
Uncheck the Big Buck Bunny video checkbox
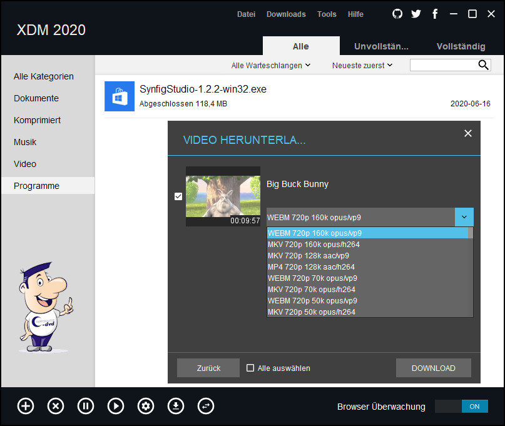coord(178,196)
